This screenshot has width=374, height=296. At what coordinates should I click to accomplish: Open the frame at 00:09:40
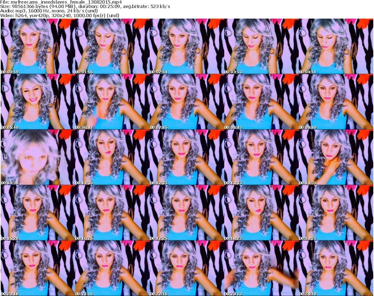[x=336, y=102]
